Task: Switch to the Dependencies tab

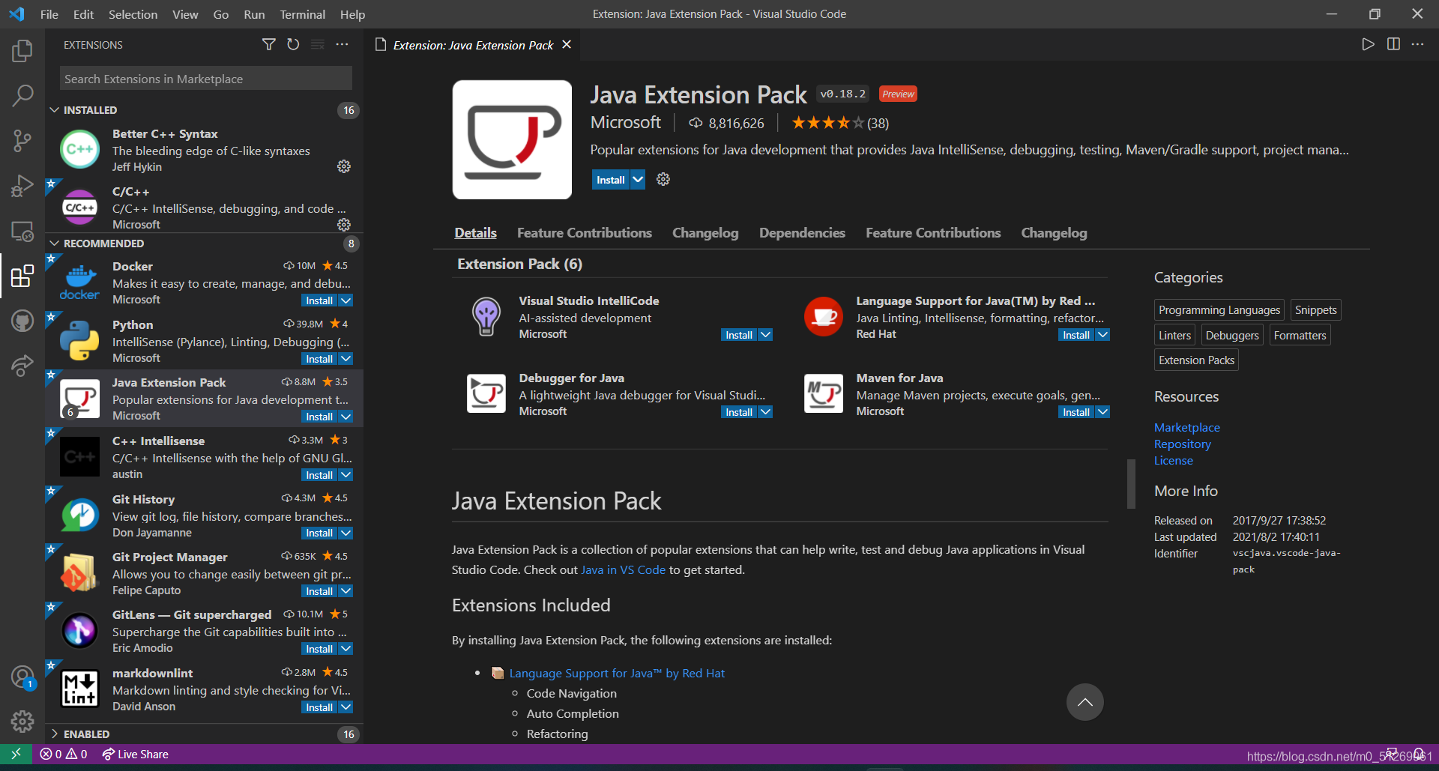Action: 802,233
